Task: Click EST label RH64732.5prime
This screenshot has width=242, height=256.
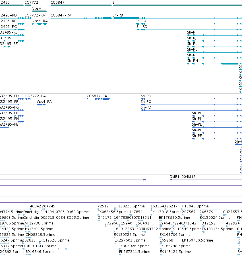Action: (x=156, y=229)
